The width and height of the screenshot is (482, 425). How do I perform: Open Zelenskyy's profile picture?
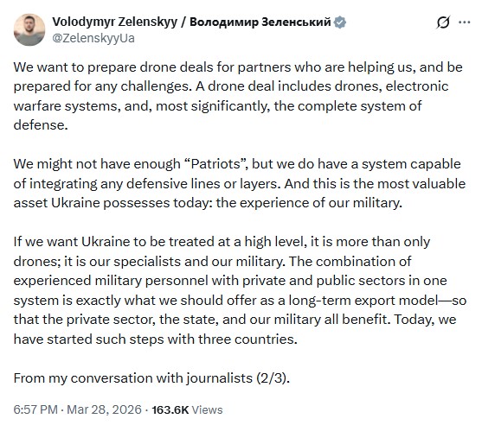[x=29, y=29]
